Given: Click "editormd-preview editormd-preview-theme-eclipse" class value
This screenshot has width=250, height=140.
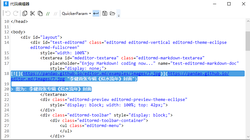Looking at the screenshot, I should point(127,100).
